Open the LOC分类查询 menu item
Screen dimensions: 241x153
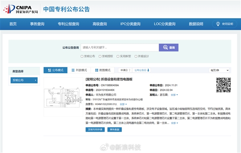165,24
